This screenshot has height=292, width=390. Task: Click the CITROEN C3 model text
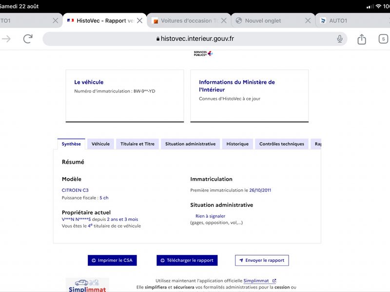click(75, 190)
